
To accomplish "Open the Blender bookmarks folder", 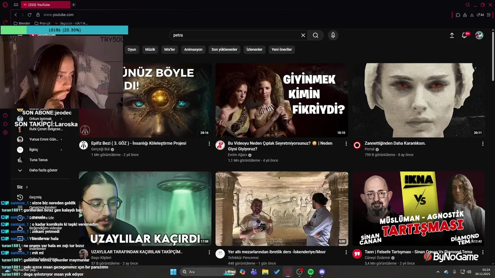I will 22,23.
